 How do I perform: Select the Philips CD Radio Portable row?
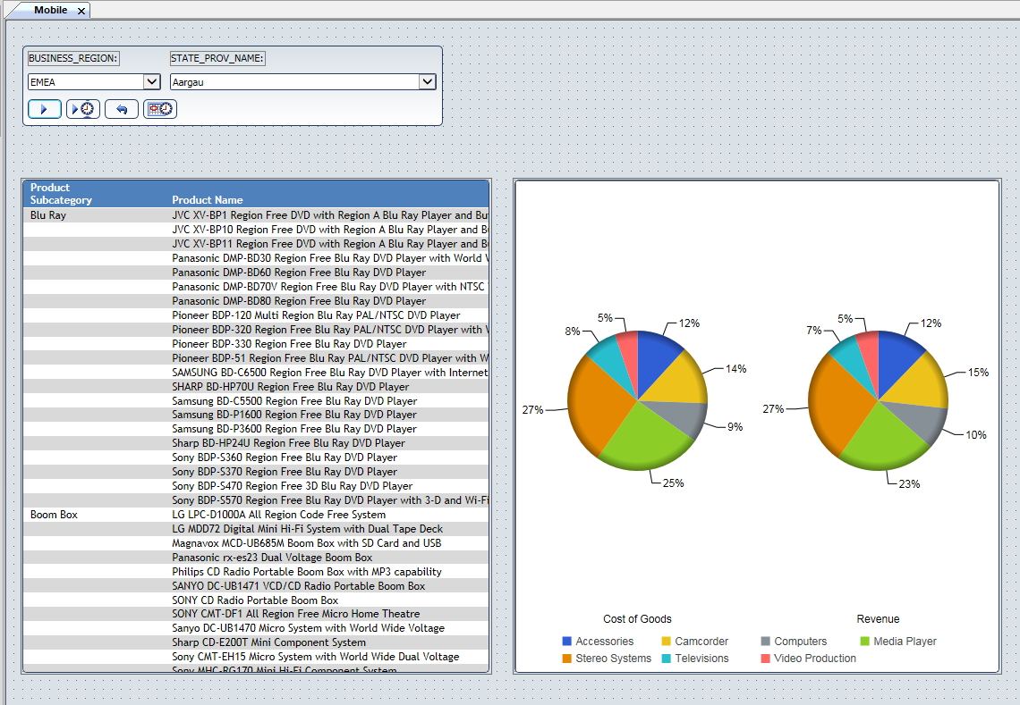click(256, 572)
